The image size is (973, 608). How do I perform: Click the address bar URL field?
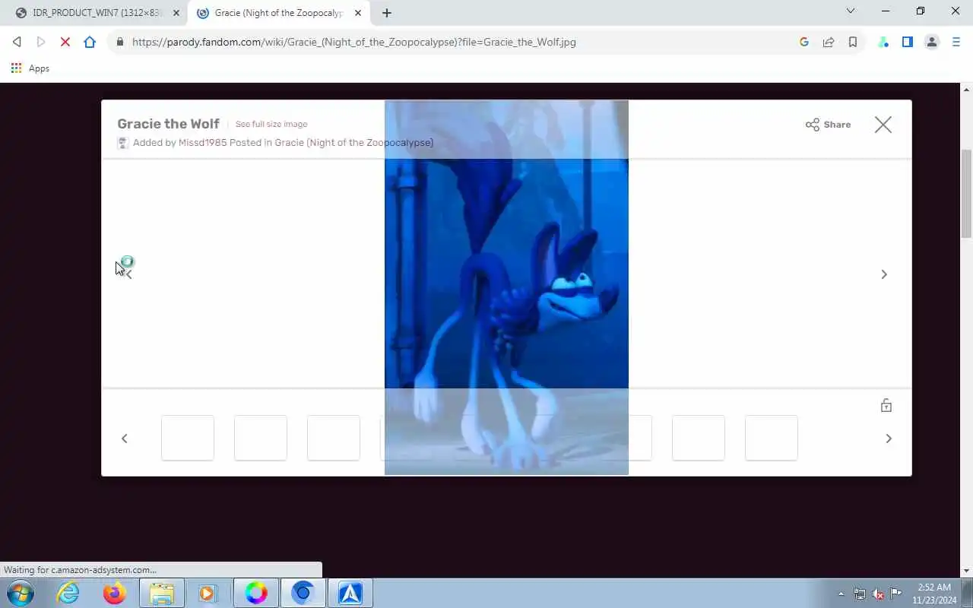click(456, 42)
